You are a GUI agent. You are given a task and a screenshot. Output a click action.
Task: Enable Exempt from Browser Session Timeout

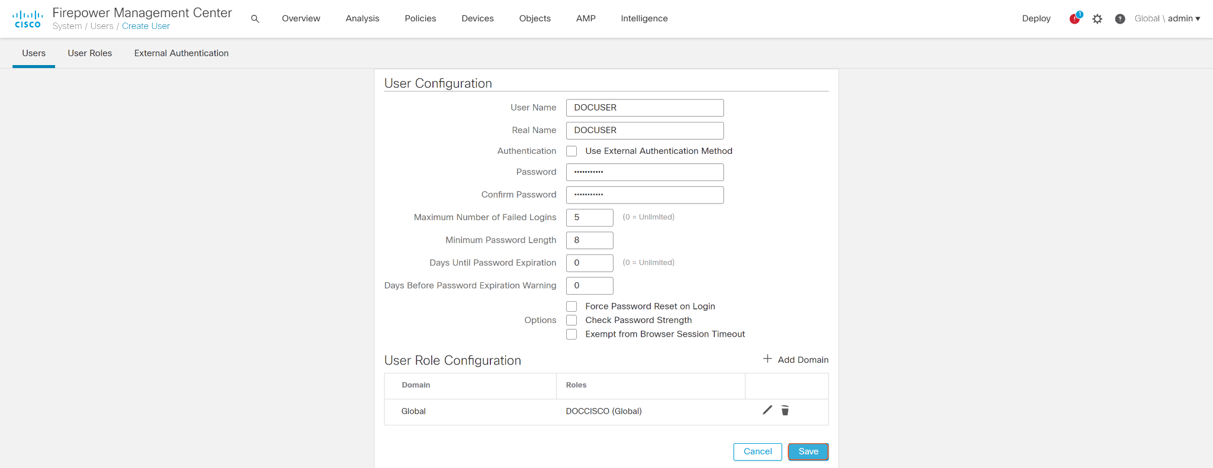tap(572, 334)
